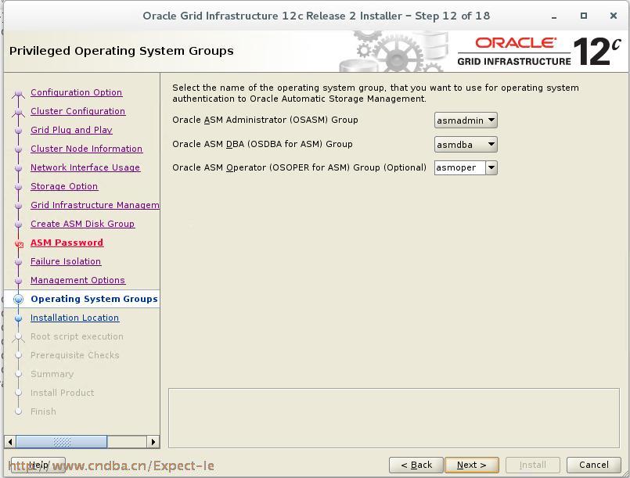Click 'Oracle ASM Operator (OSOPER for ASM)' label
The image size is (630, 478).
[x=299, y=167]
